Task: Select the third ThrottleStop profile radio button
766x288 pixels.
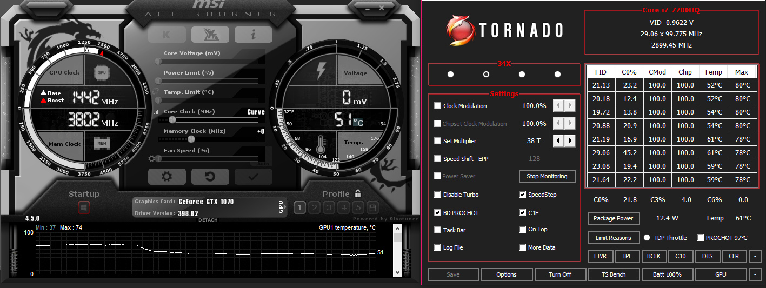Action: coord(522,74)
